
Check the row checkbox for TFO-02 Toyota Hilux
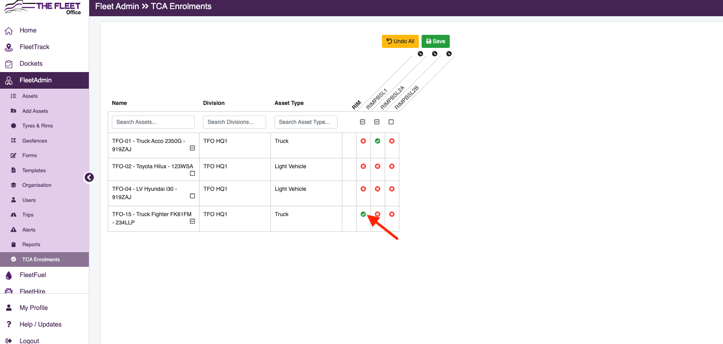192,173
